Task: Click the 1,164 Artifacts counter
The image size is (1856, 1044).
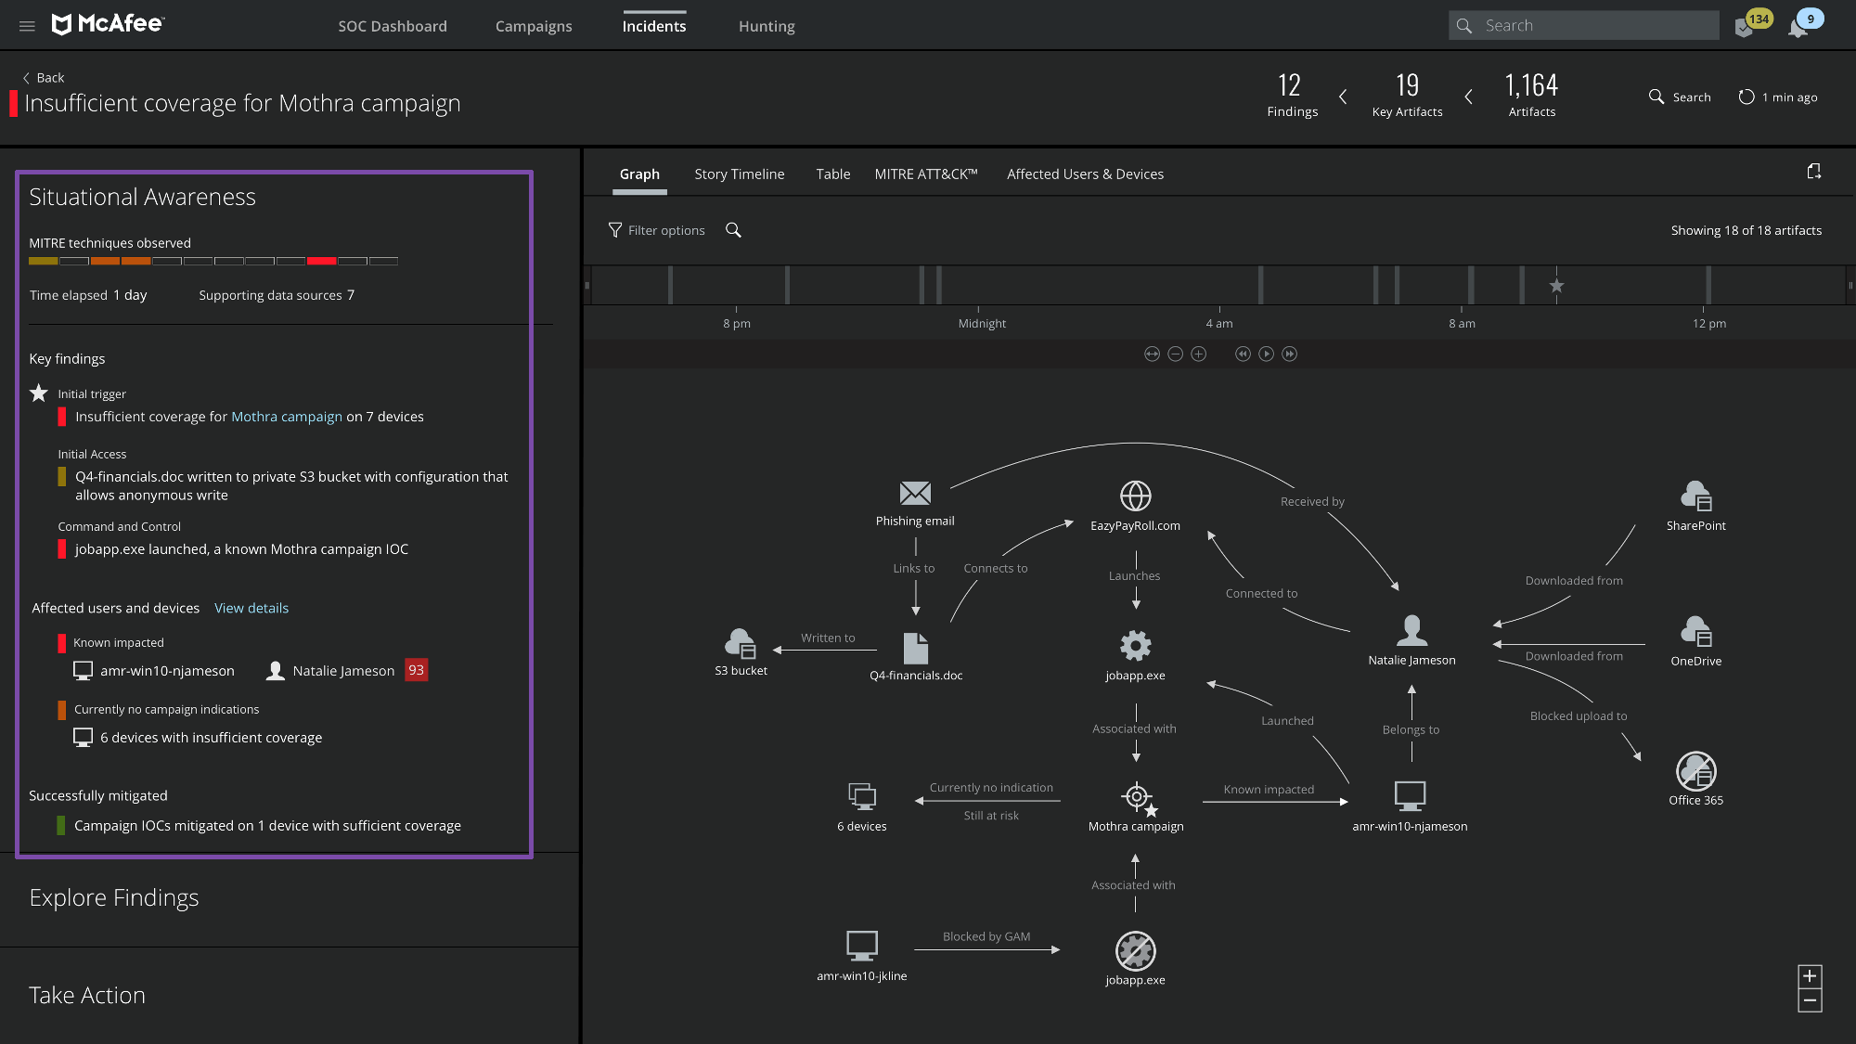Action: pyautogui.click(x=1531, y=95)
